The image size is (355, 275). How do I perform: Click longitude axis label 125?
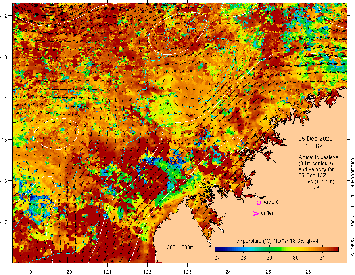click(x=267, y=272)
